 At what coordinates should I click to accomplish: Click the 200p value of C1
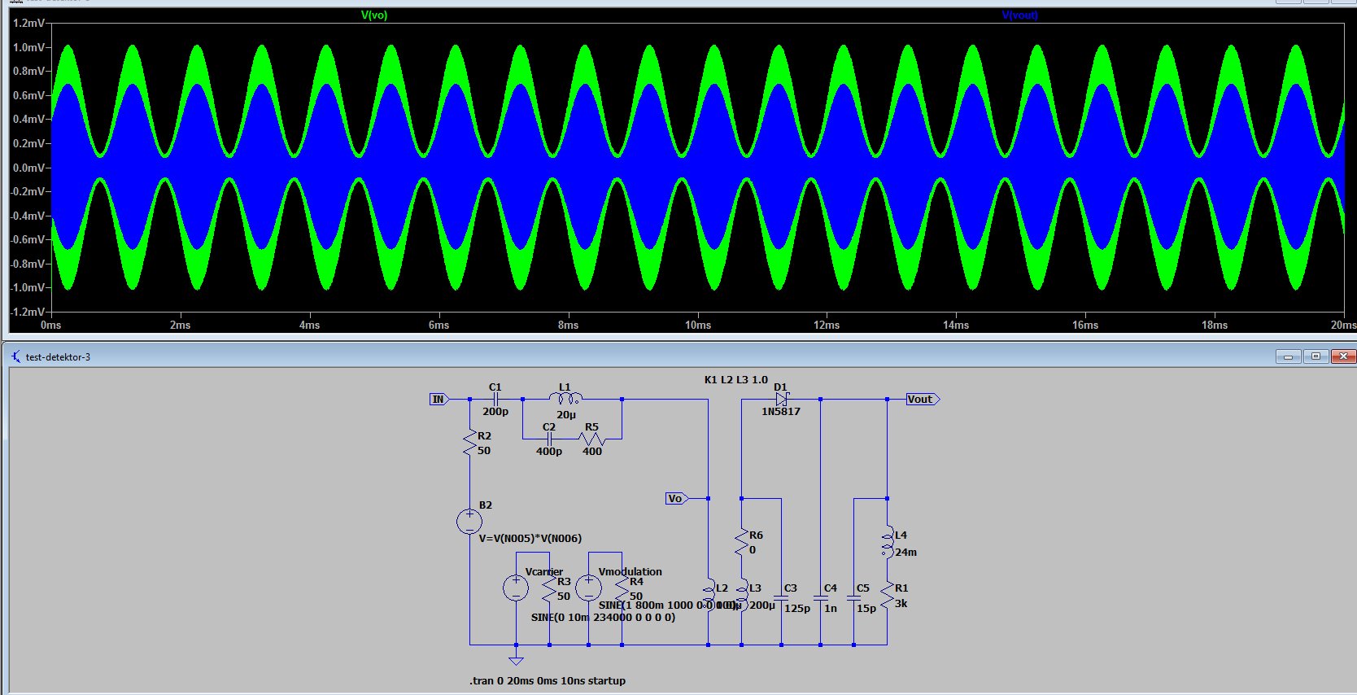(x=495, y=412)
